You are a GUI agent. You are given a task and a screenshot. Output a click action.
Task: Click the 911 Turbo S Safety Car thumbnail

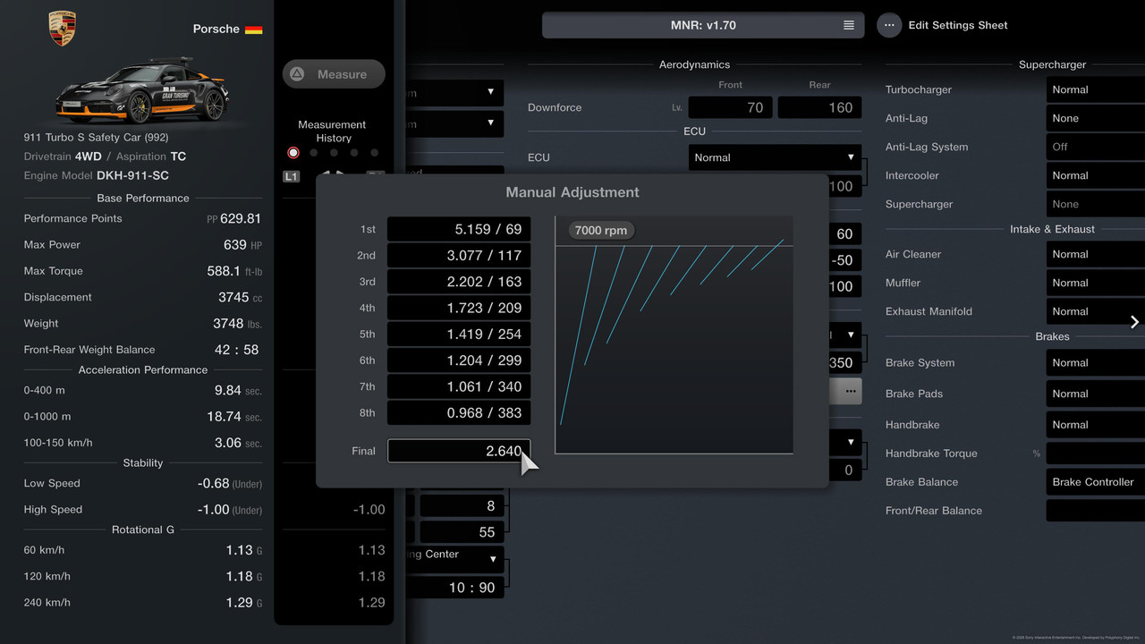[x=143, y=91]
